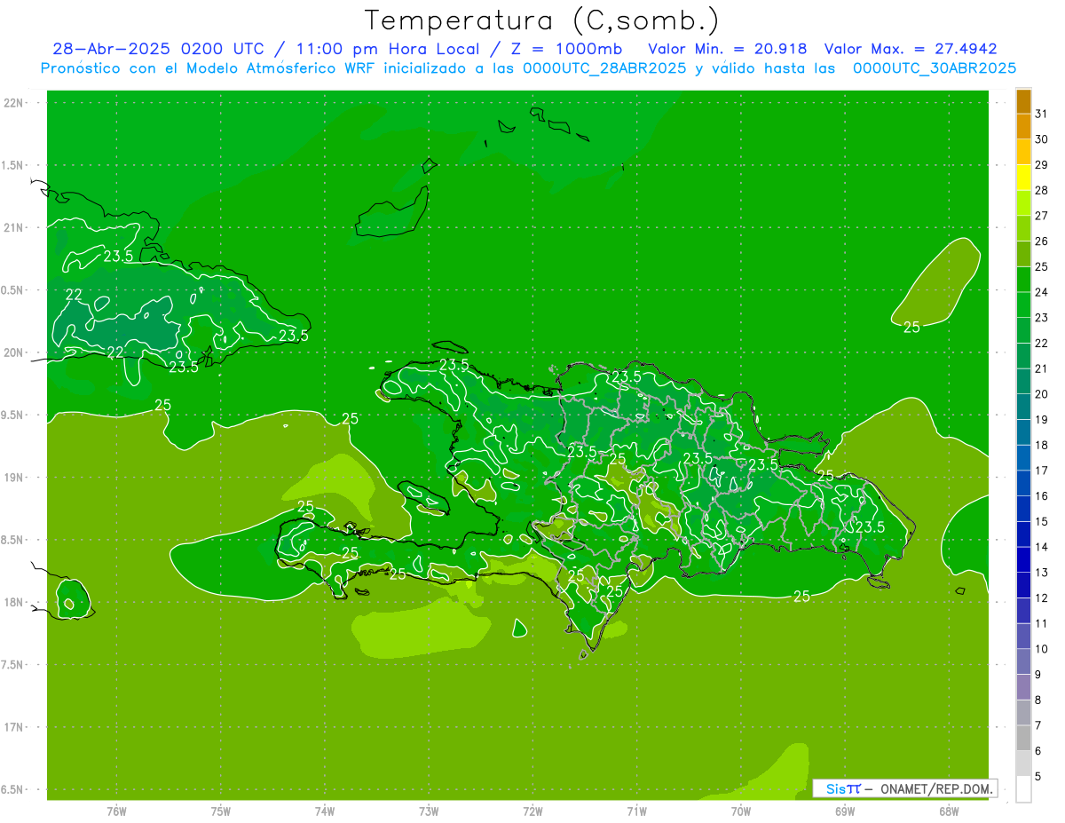This screenshot has width=1065, height=823.
Task: Click the longitude axis label '69W'
Action: point(845,811)
